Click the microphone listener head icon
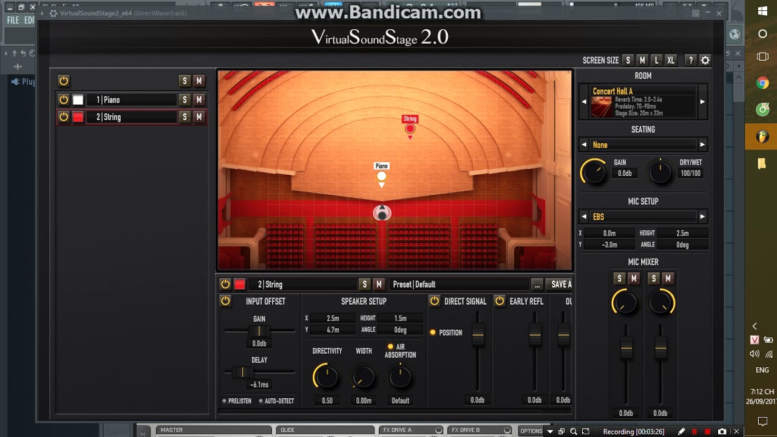The width and height of the screenshot is (777, 437). point(382,213)
